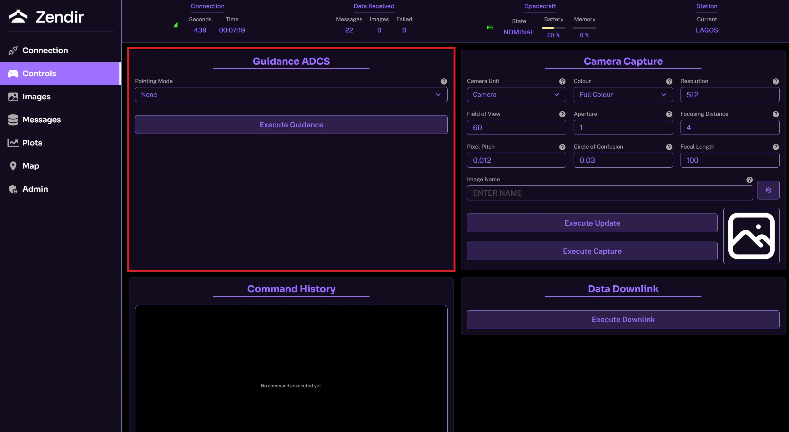Open the Full Colour dropdown
This screenshot has width=789, height=432.
[623, 95]
